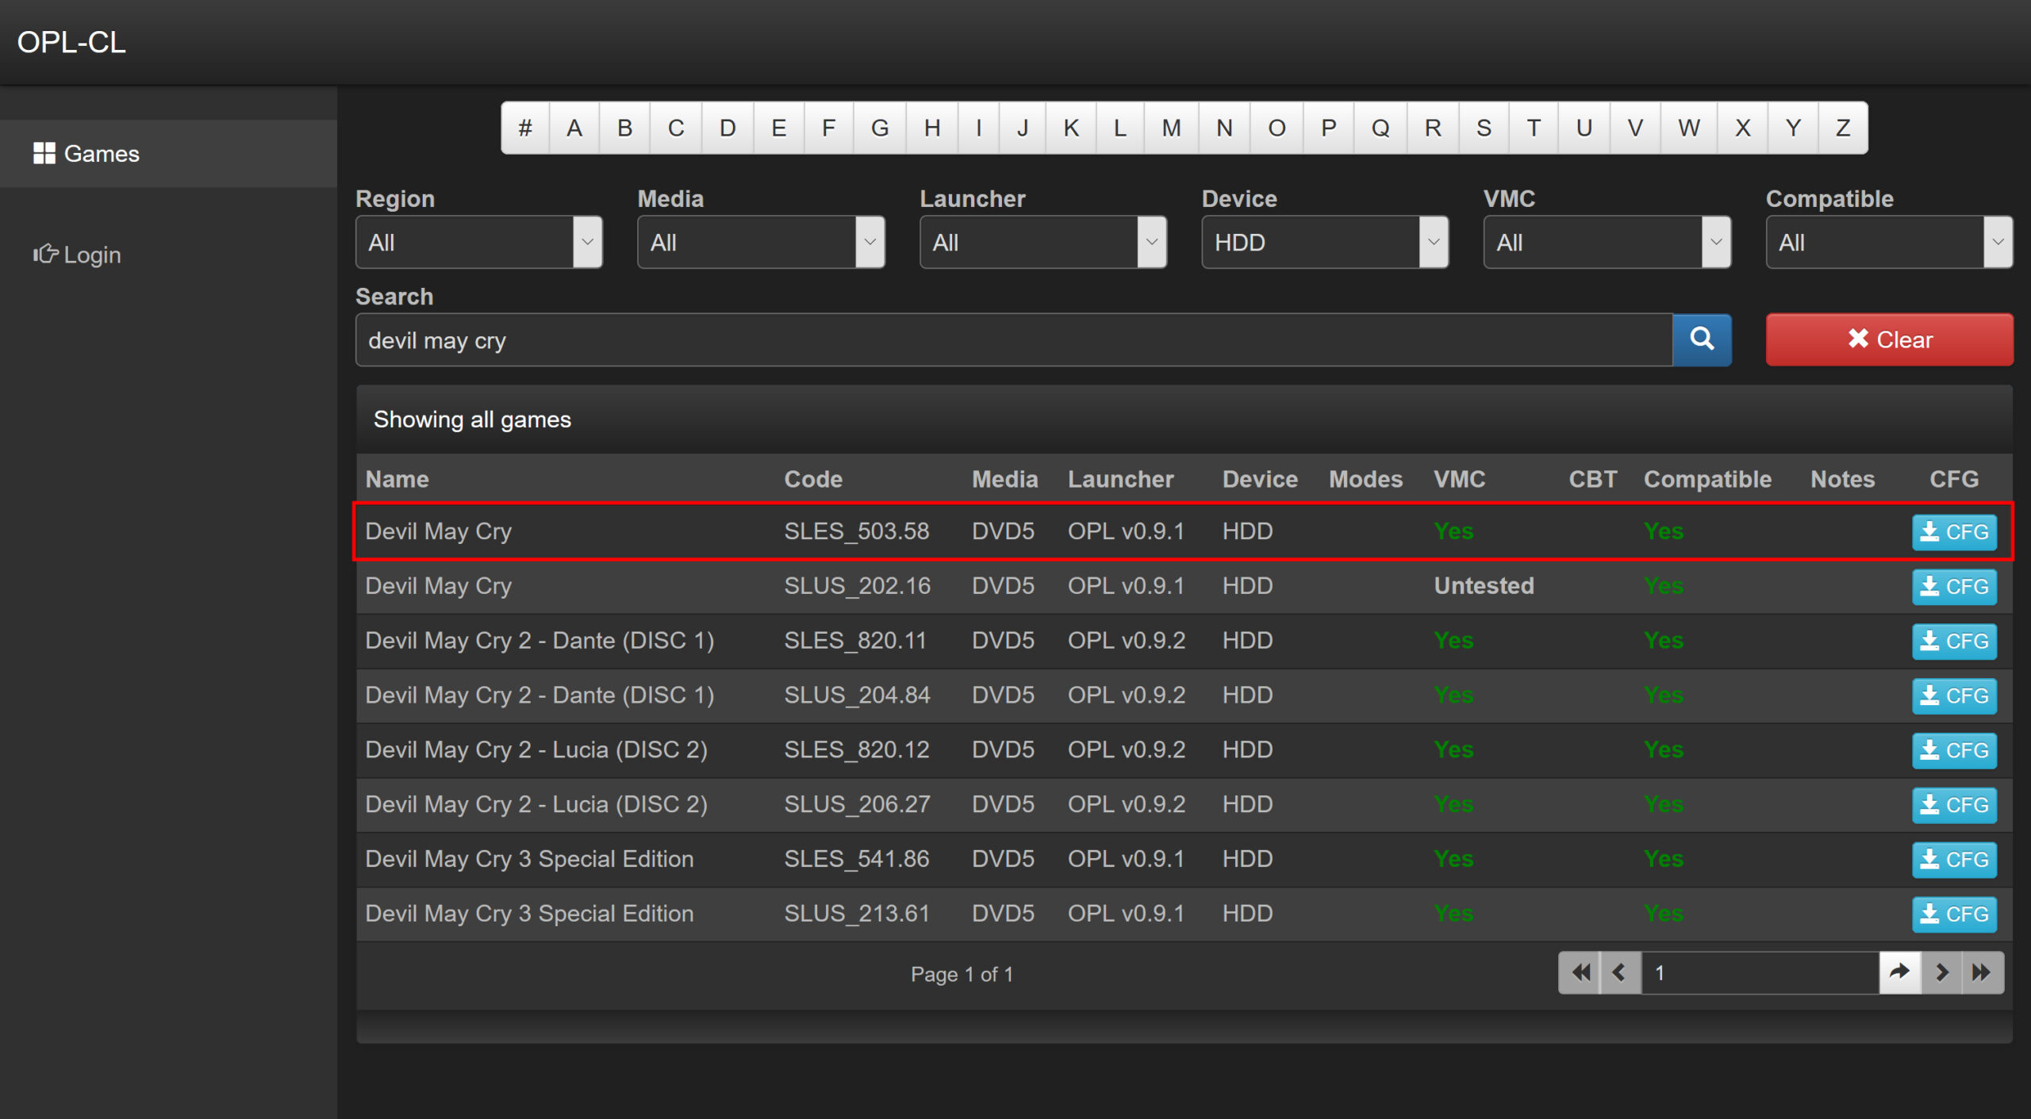Click the Name column header
This screenshot has width=2031, height=1119.
coord(397,479)
